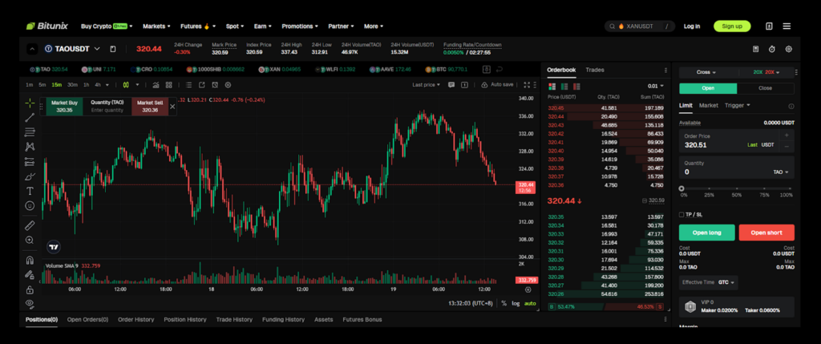Click the Market Buy 320.35 button
821x344 pixels.
(x=64, y=107)
